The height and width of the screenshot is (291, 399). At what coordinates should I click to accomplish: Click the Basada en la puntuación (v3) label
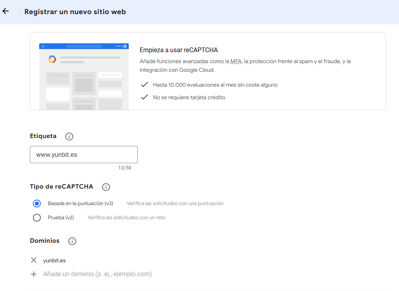[x=80, y=204]
